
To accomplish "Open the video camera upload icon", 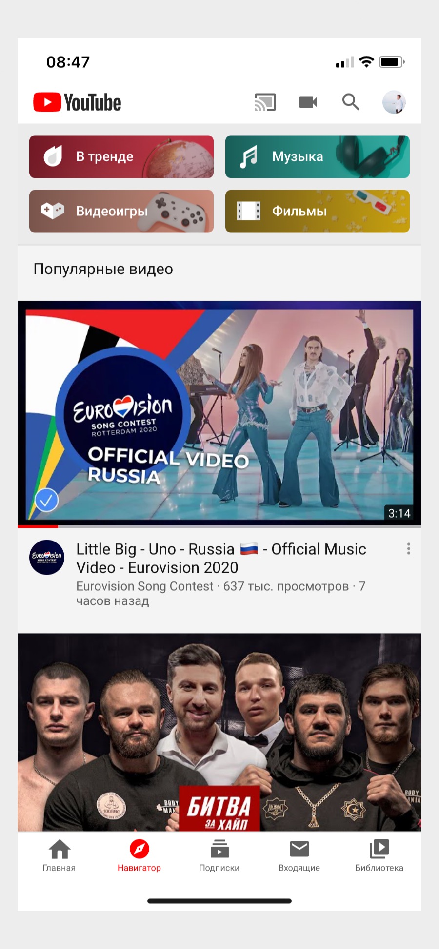I will coord(308,102).
